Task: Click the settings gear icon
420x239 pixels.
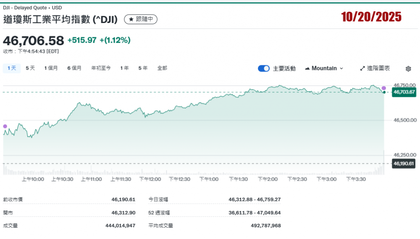Action: (x=408, y=69)
